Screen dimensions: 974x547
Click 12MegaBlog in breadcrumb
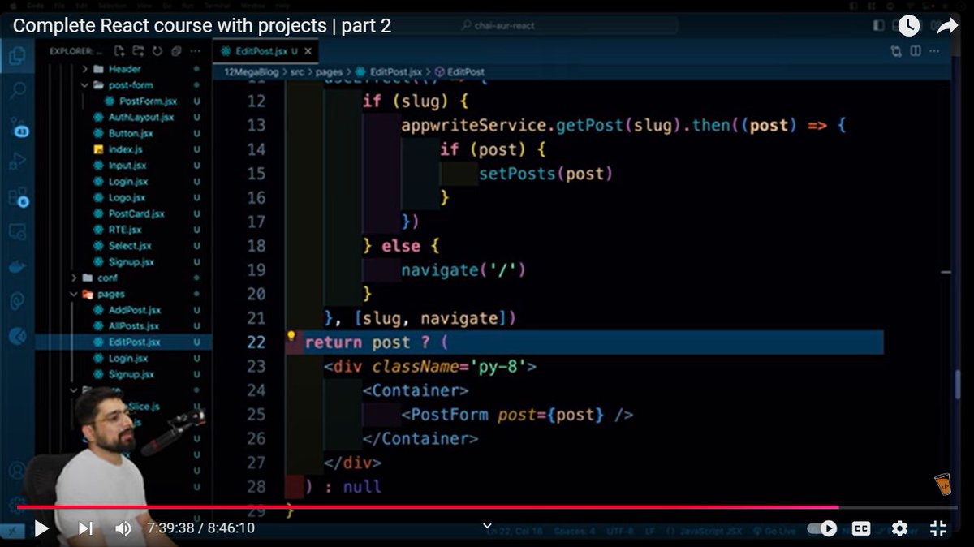(x=251, y=72)
